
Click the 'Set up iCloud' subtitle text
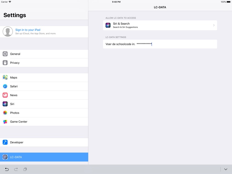pyautogui.click(x=36, y=33)
